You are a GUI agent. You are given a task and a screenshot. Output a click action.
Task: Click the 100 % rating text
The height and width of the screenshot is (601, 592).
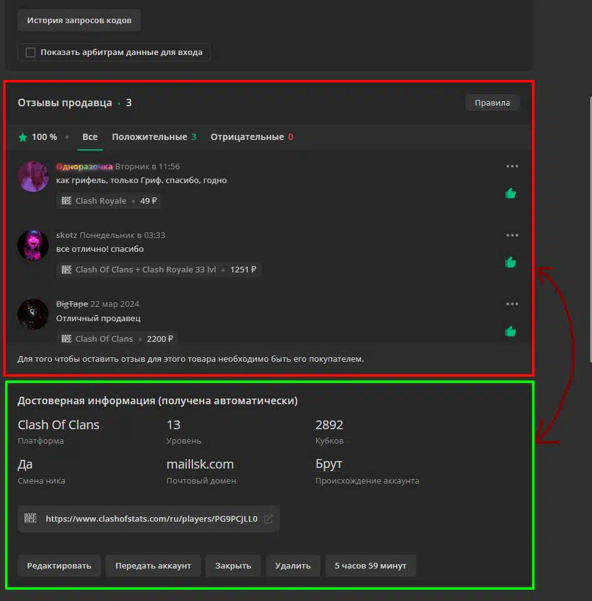(x=44, y=137)
